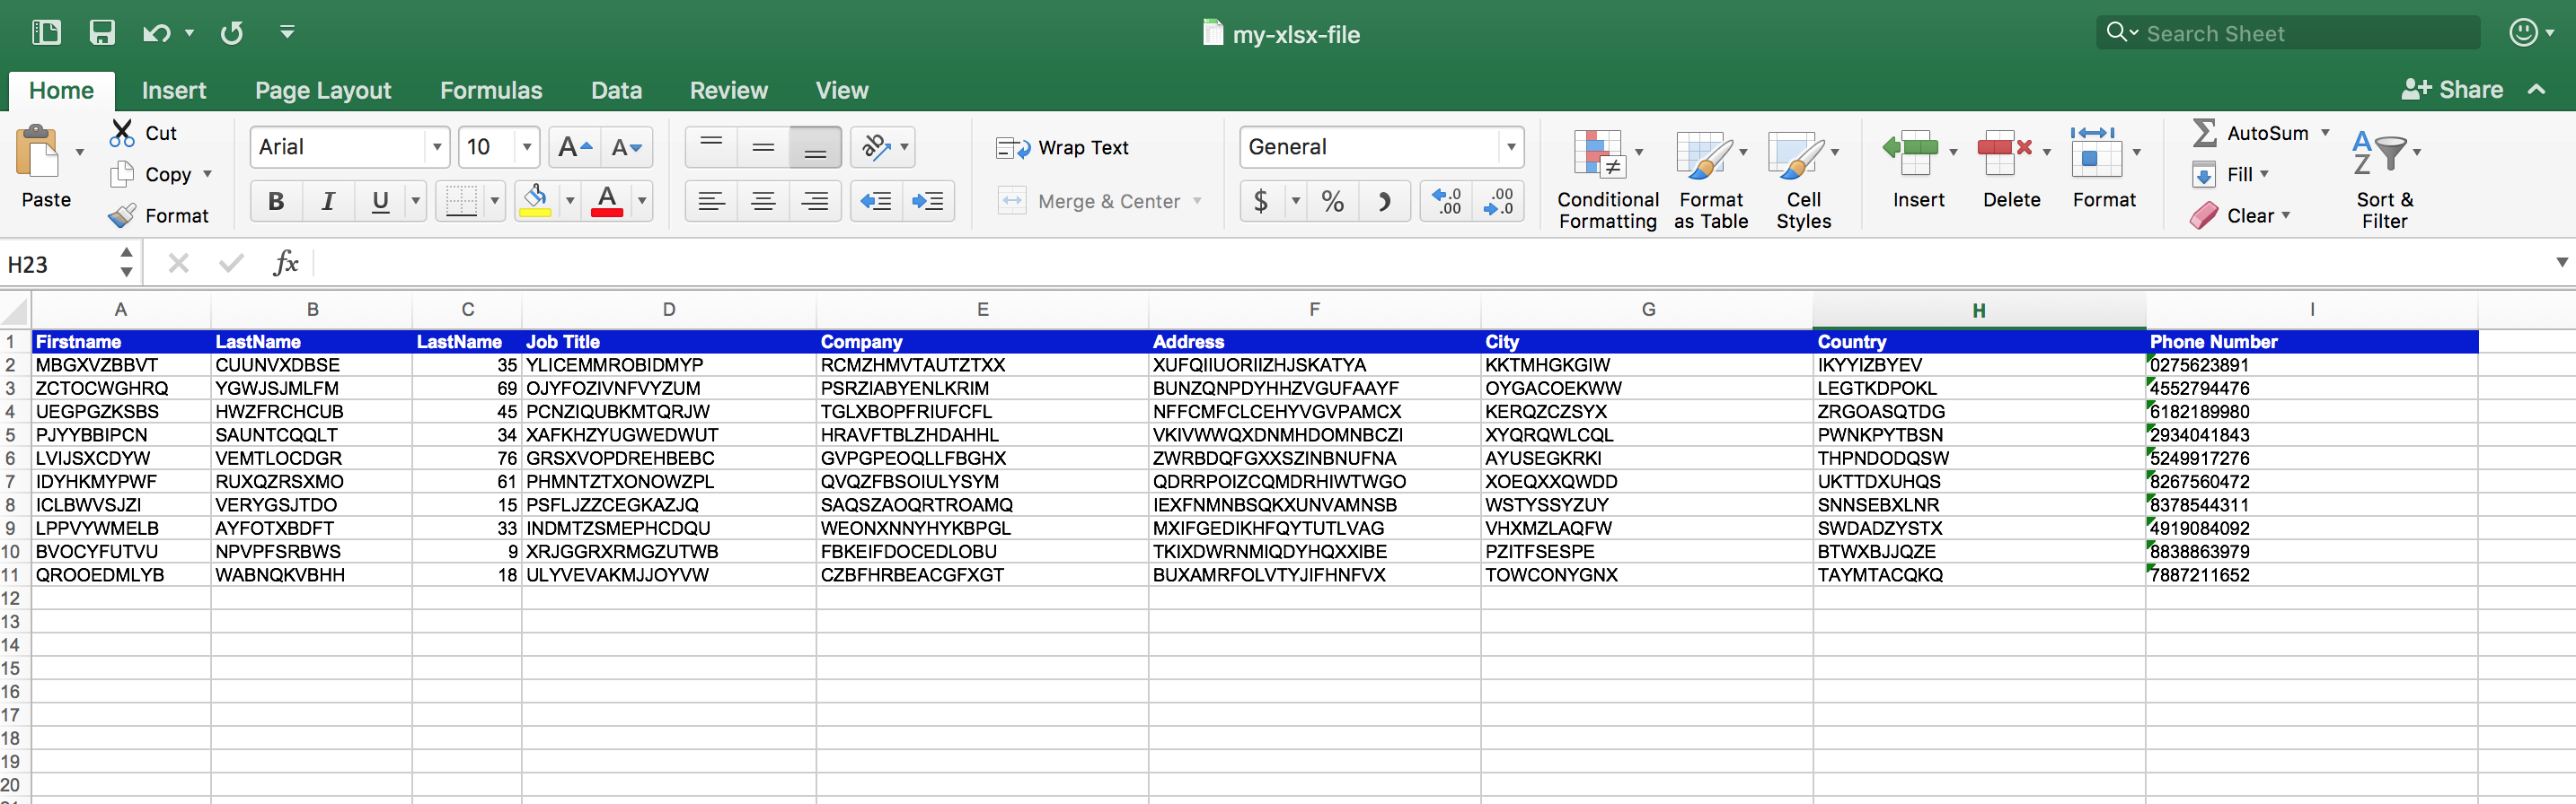
Task: Align text to middle vertically
Action: [x=763, y=147]
